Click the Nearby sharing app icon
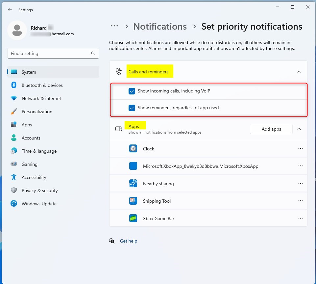 (133, 184)
